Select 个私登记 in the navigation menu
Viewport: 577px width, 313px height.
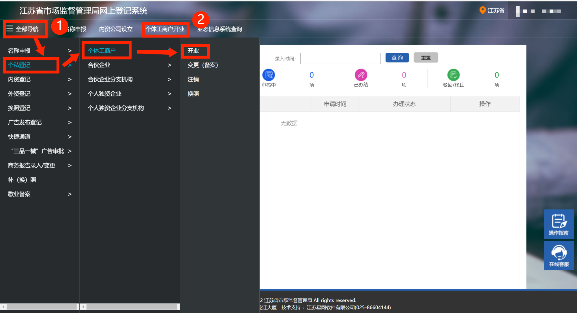click(x=19, y=65)
